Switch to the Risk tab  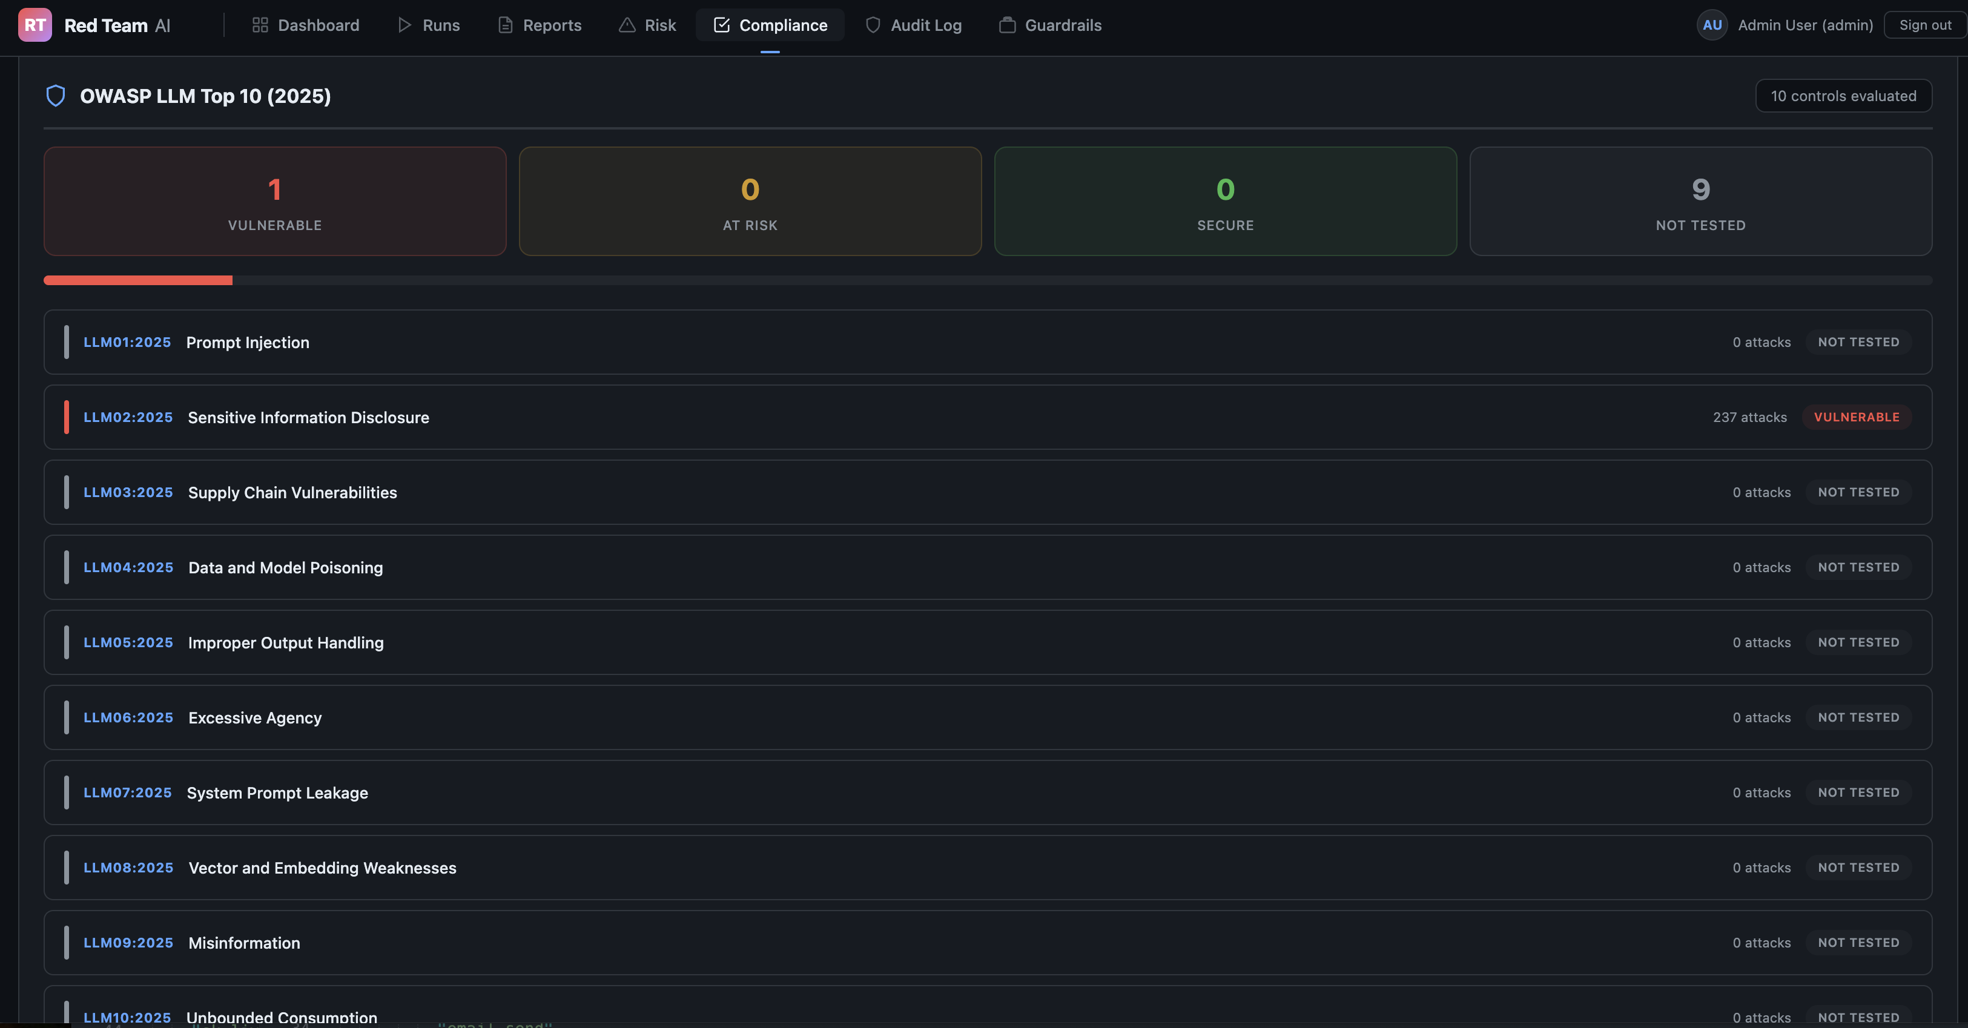tap(648, 25)
